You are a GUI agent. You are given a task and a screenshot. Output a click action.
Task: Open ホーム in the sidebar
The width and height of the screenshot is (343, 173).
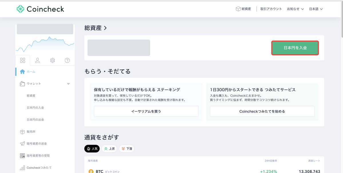click(31, 72)
